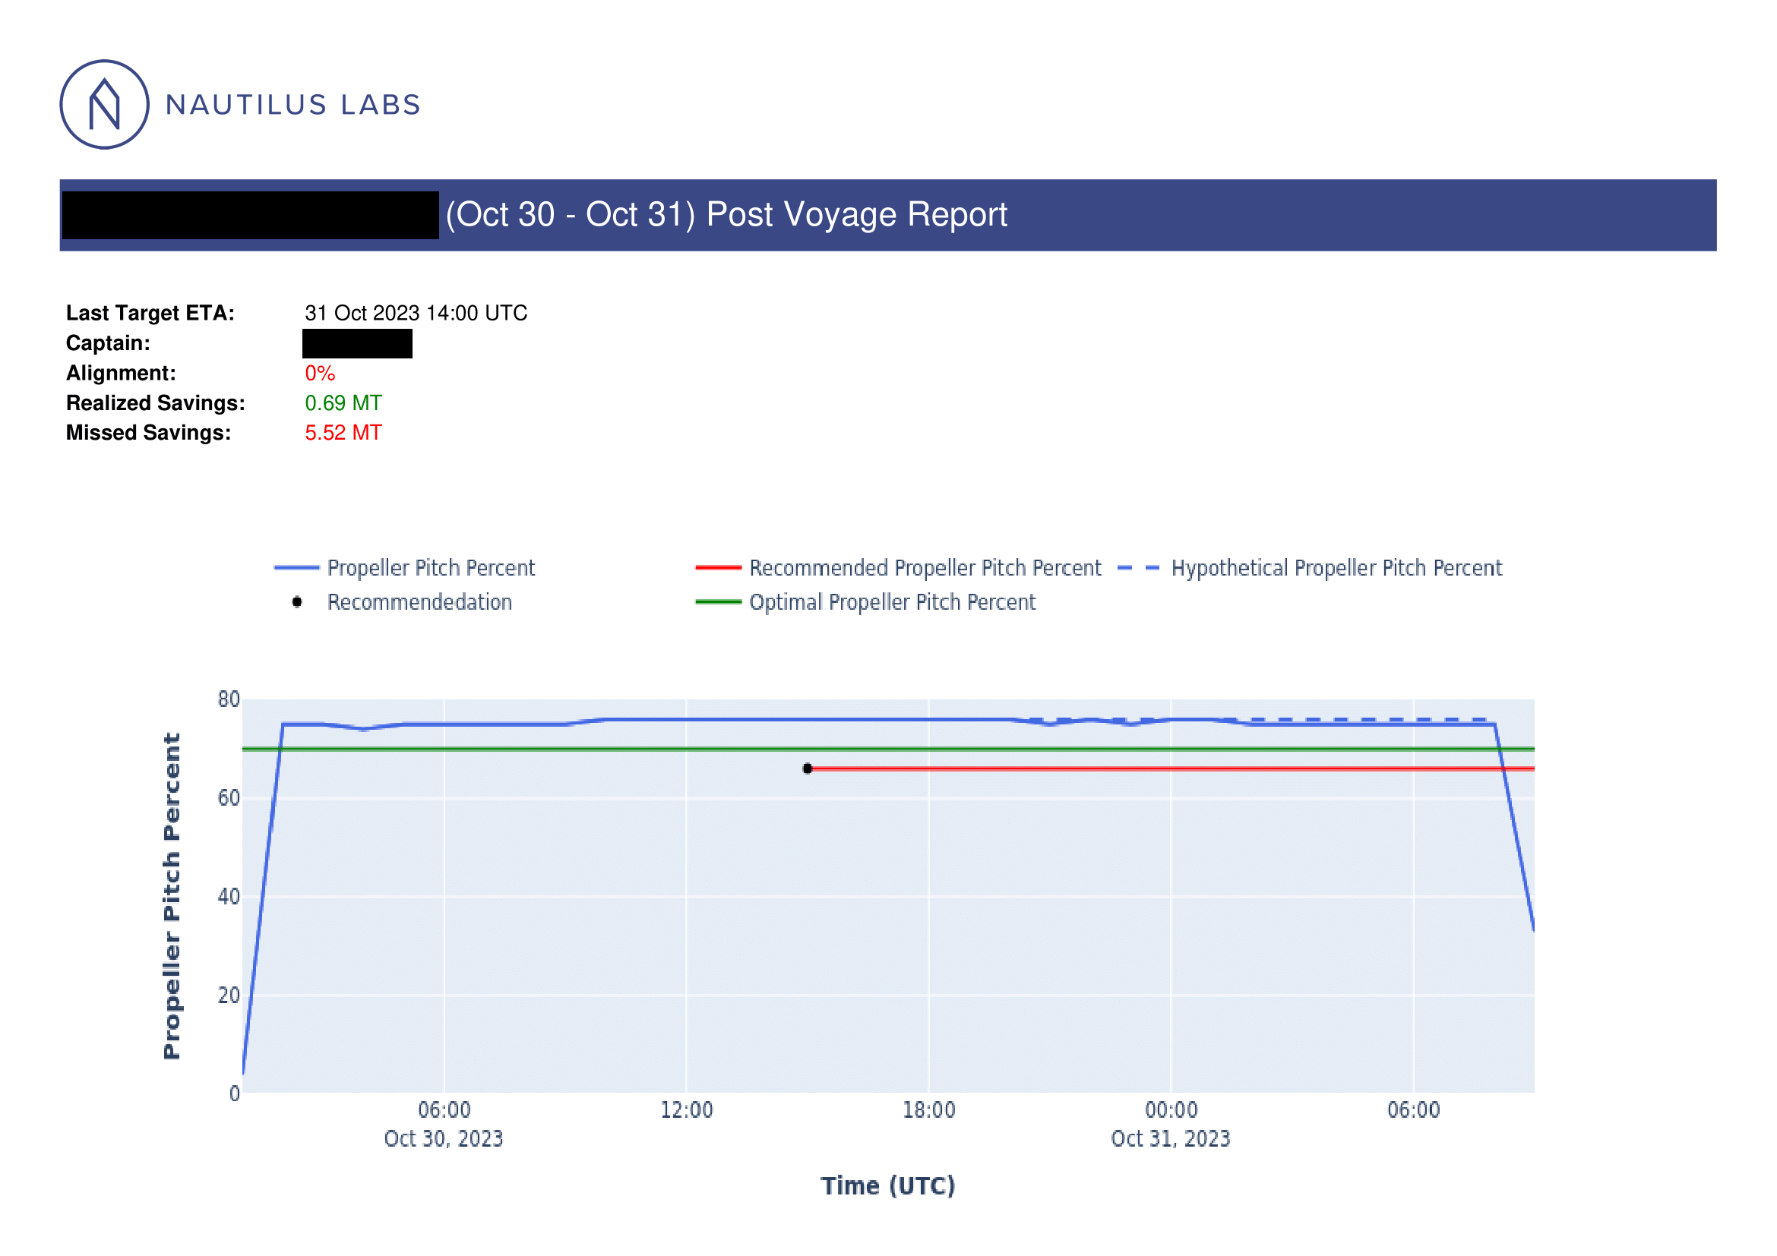Click the Nautilus Labs circular logo icon
Image resolution: width=1777 pixels, height=1256 pixels.
click(105, 104)
